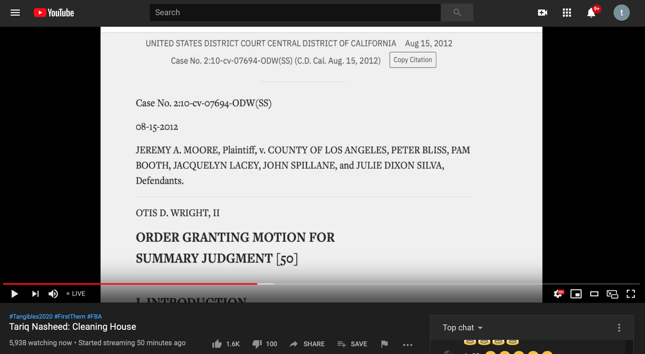The height and width of the screenshot is (354, 645).
Task: Click the magnifier search button
Action: tap(457, 13)
